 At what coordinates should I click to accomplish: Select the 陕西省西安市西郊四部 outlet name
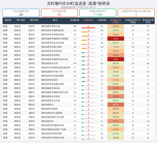click(51, 134)
